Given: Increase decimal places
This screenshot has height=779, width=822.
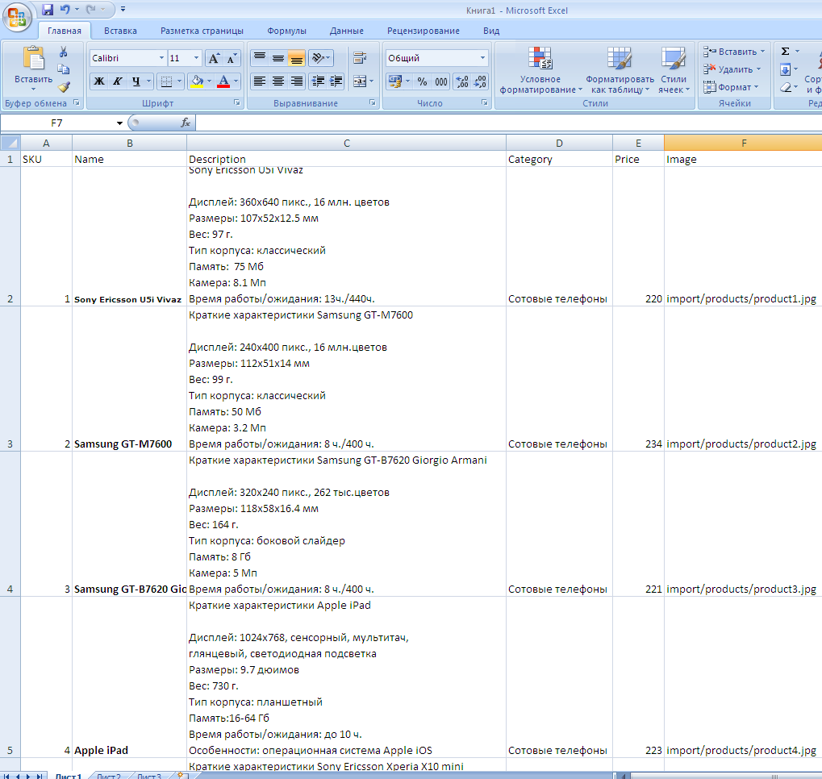Looking at the screenshot, I should tap(462, 81).
